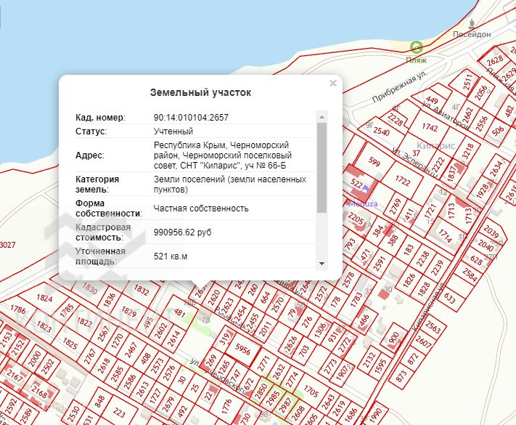Click the Частная собственность ownership value

pos(201,208)
